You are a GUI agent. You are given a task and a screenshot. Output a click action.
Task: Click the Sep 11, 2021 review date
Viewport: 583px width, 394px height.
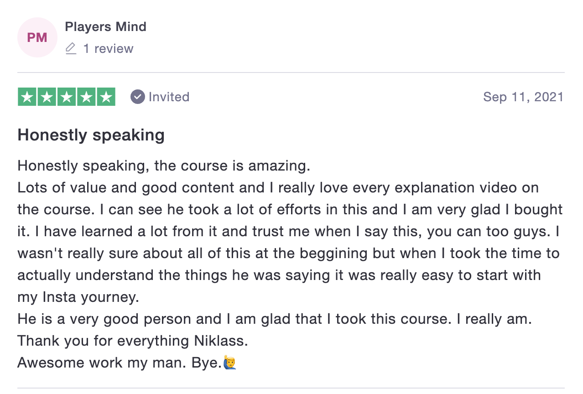pos(523,97)
